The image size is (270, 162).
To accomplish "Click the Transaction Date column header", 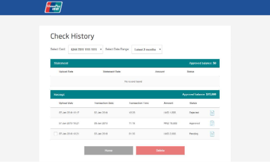I will coord(104,103).
